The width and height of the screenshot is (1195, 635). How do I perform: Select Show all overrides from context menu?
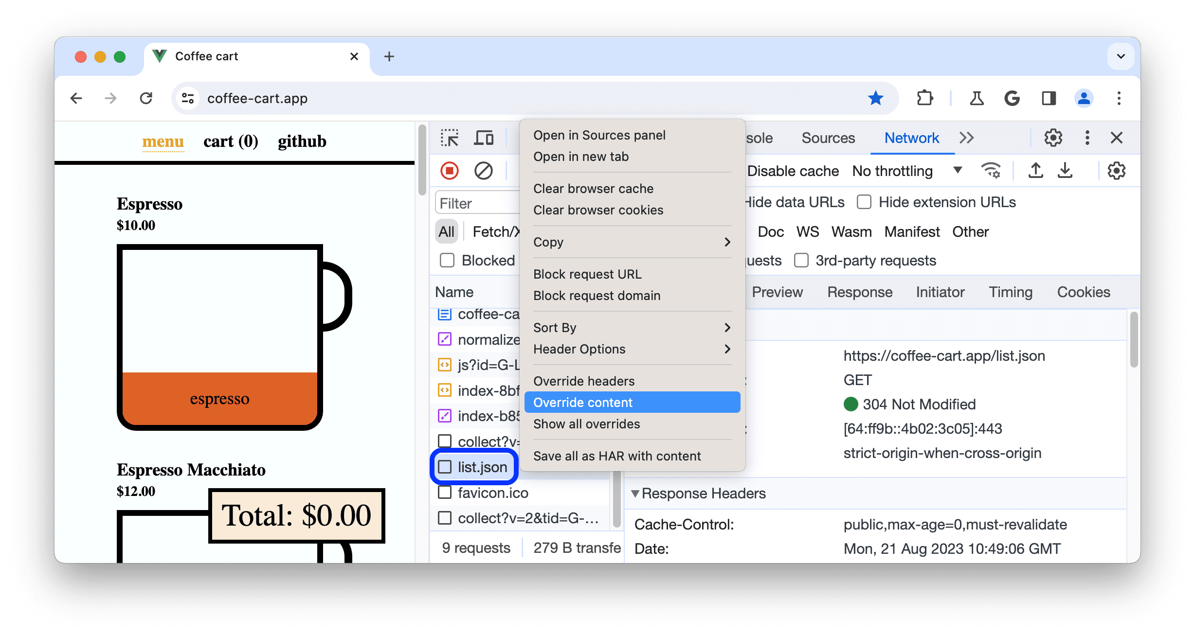point(586,424)
